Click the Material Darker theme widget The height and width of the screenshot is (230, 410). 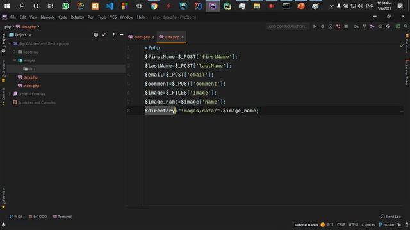click(x=306, y=225)
